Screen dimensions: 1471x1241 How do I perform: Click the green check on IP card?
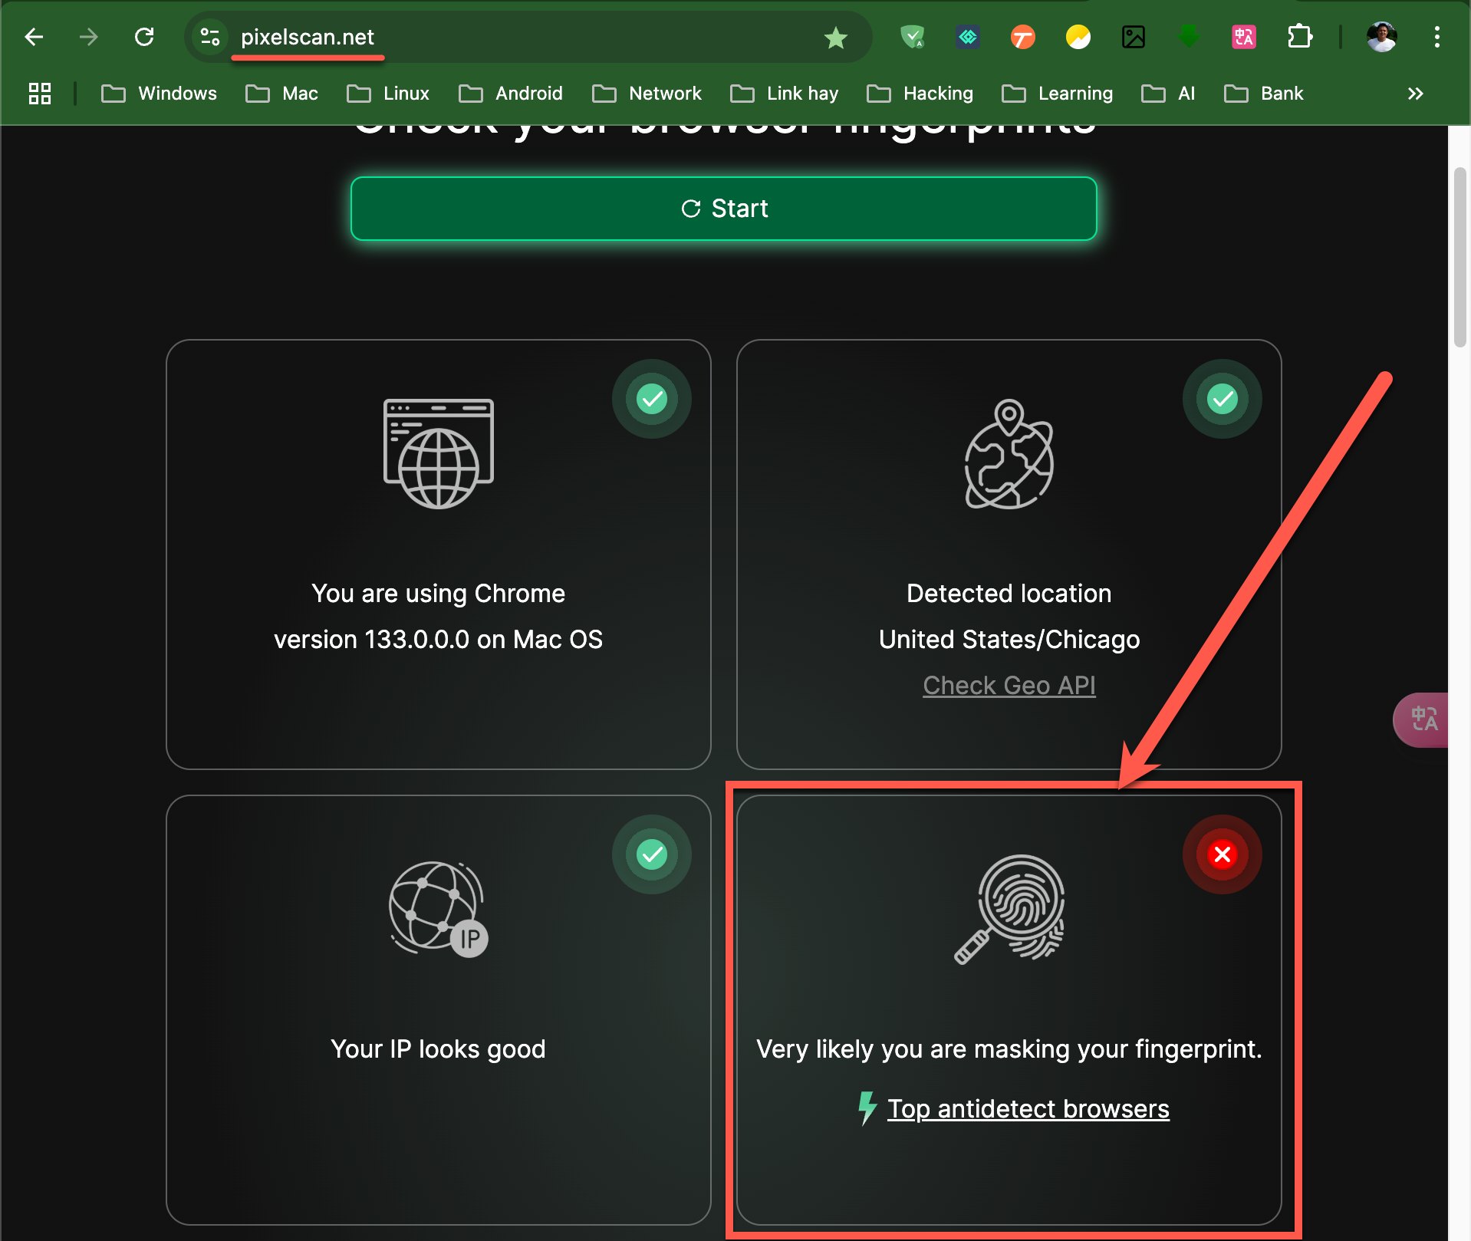pos(652,854)
